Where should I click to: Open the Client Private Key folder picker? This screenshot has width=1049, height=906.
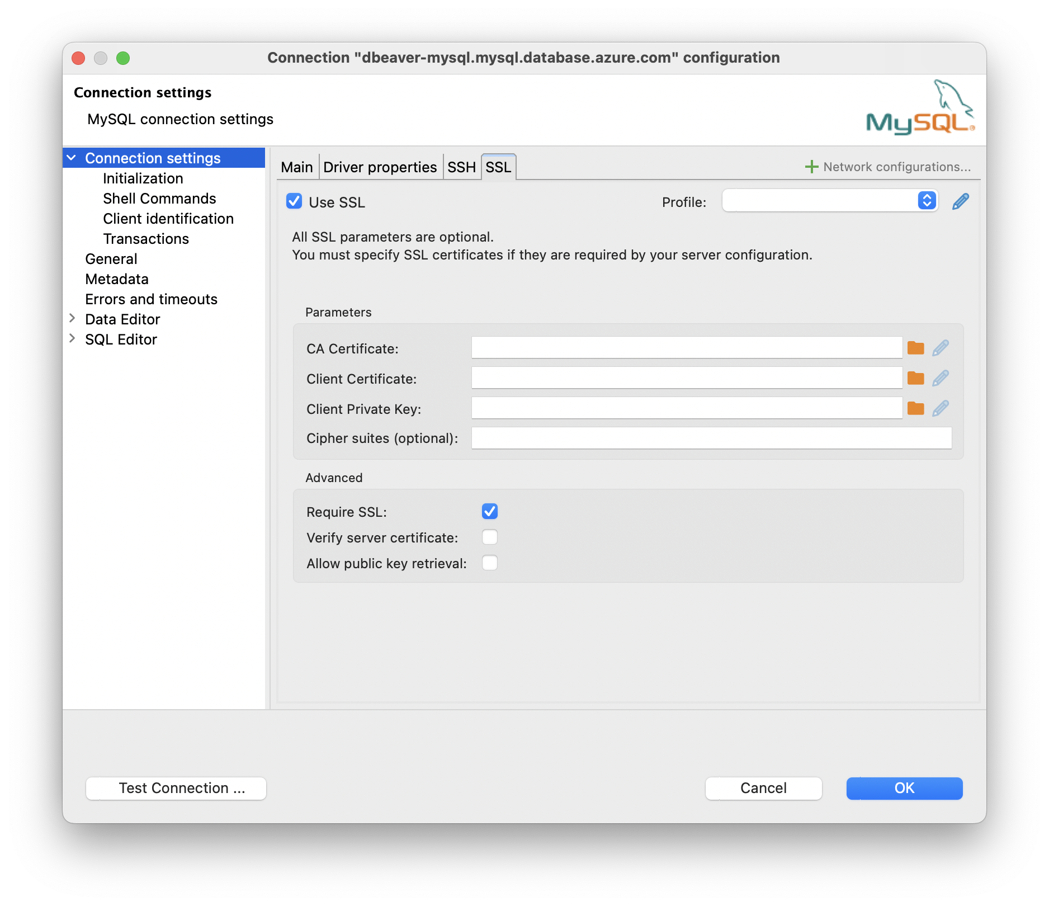pos(916,408)
